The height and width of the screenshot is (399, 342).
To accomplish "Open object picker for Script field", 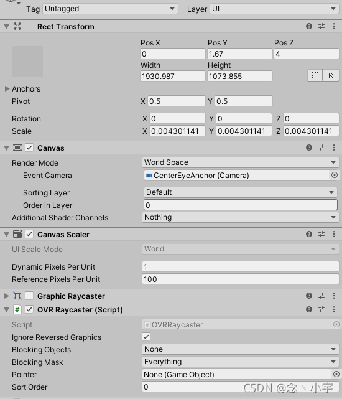I will 336,324.
